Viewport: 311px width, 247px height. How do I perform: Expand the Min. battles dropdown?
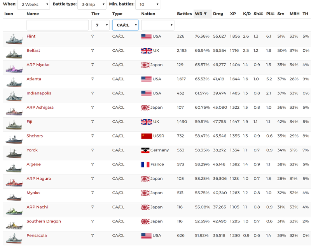[x=148, y=5]
